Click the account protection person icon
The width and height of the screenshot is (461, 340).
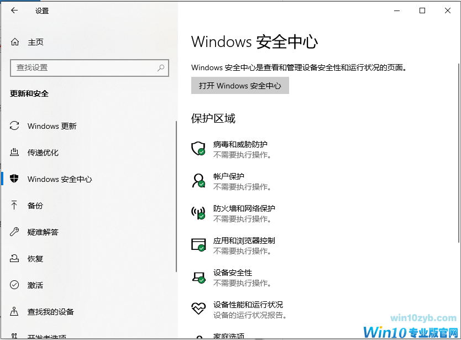pos(198,181)
